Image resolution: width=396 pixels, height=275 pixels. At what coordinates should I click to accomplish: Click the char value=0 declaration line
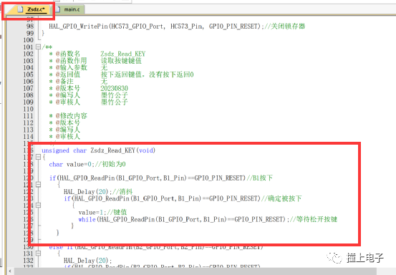(87, 164)
